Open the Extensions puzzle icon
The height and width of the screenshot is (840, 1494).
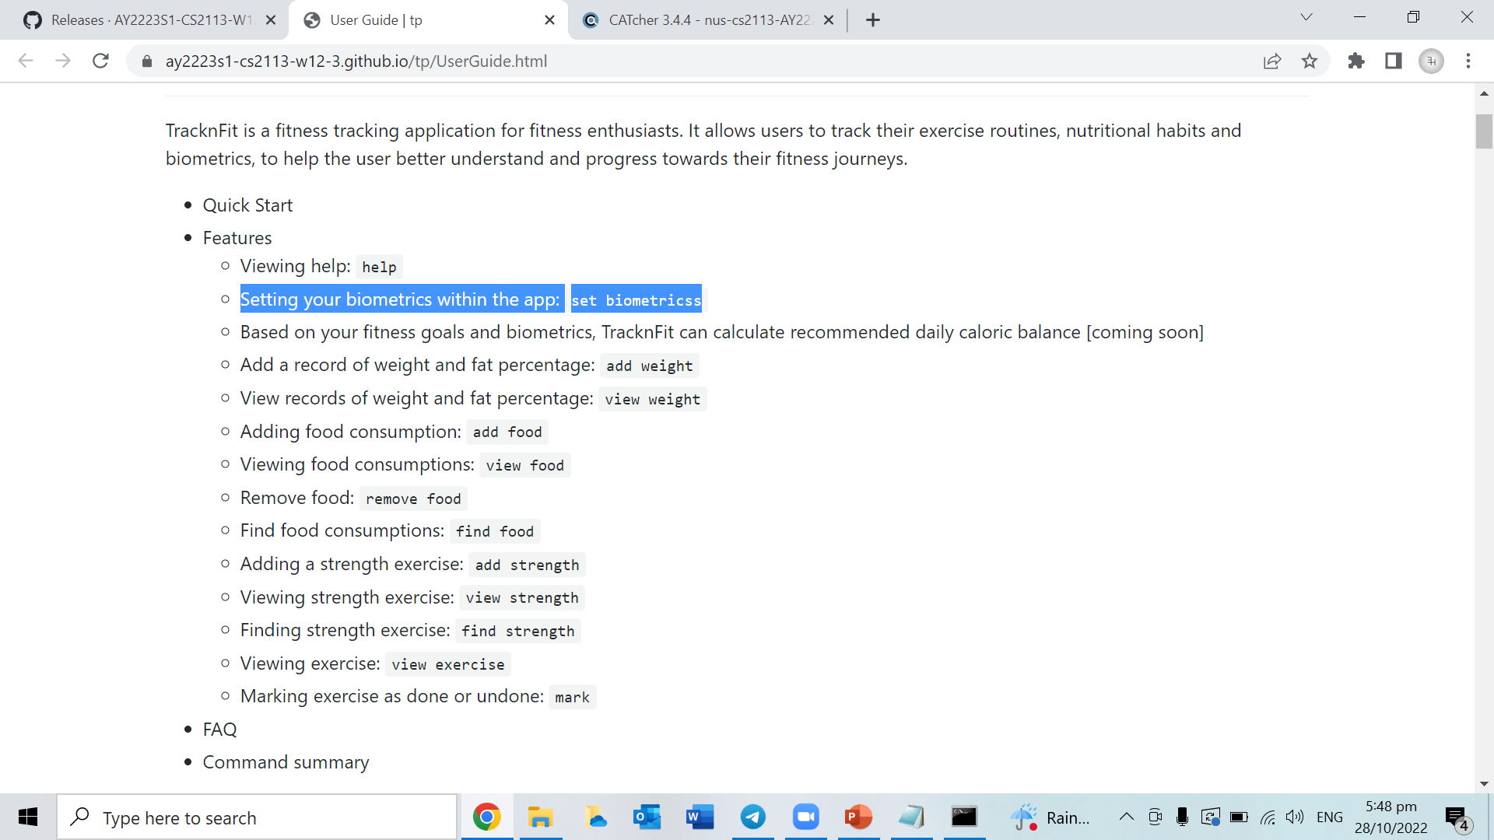coord(1356,61)
